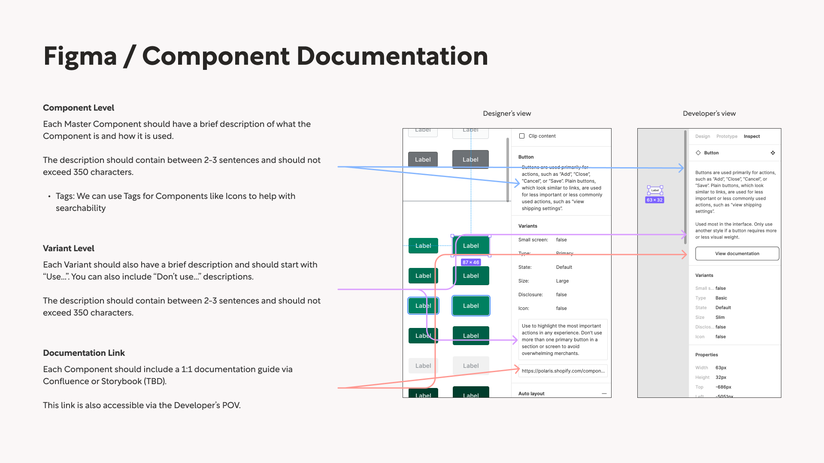Click the Size value Slim

coord(720,317)
